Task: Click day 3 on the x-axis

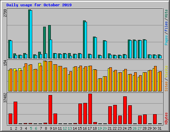Action: 21,128
